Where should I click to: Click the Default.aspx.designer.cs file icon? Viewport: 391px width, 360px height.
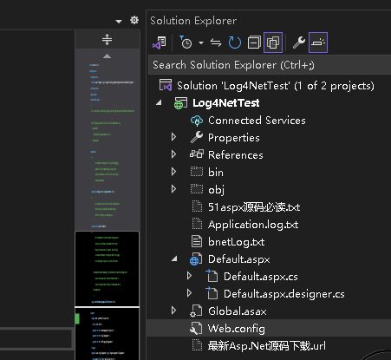click(212, 293)
